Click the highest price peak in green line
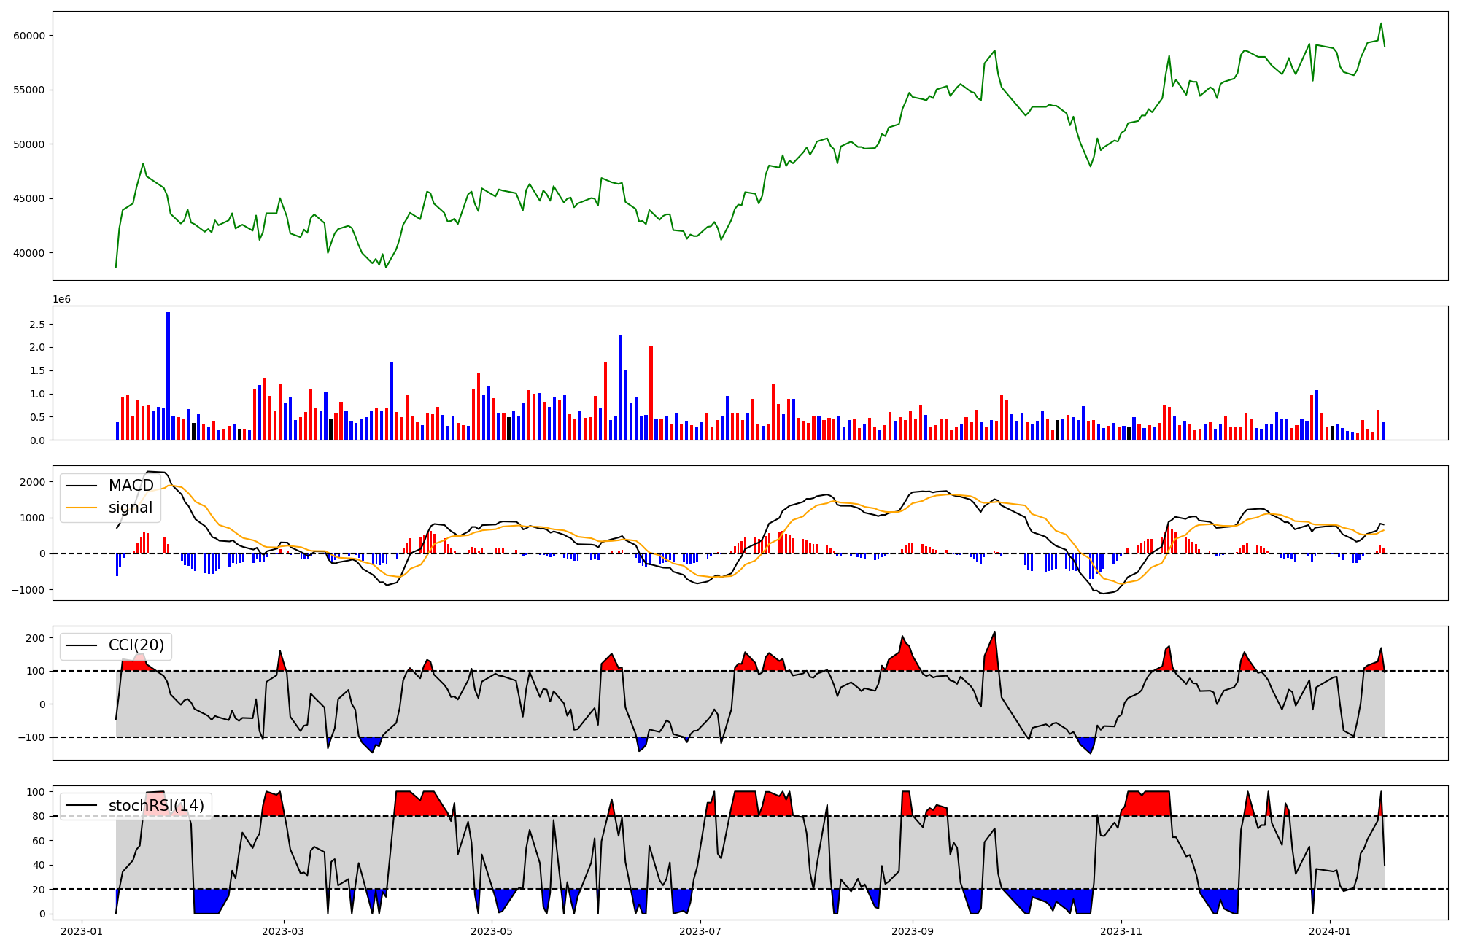Screen dimensions: 1459x948 pos(1380,23)
